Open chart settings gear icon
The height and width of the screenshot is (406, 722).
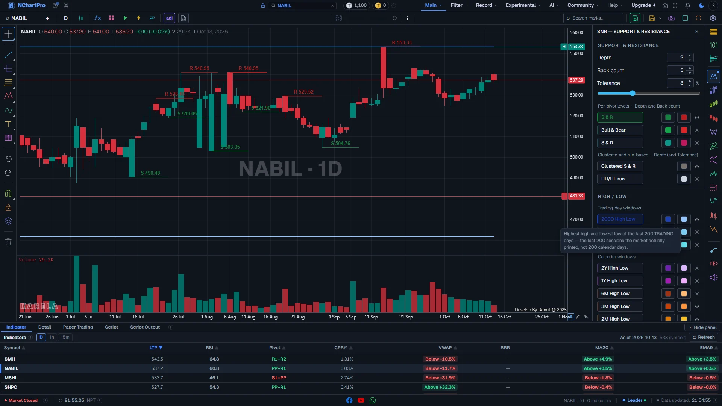point(713,18)
